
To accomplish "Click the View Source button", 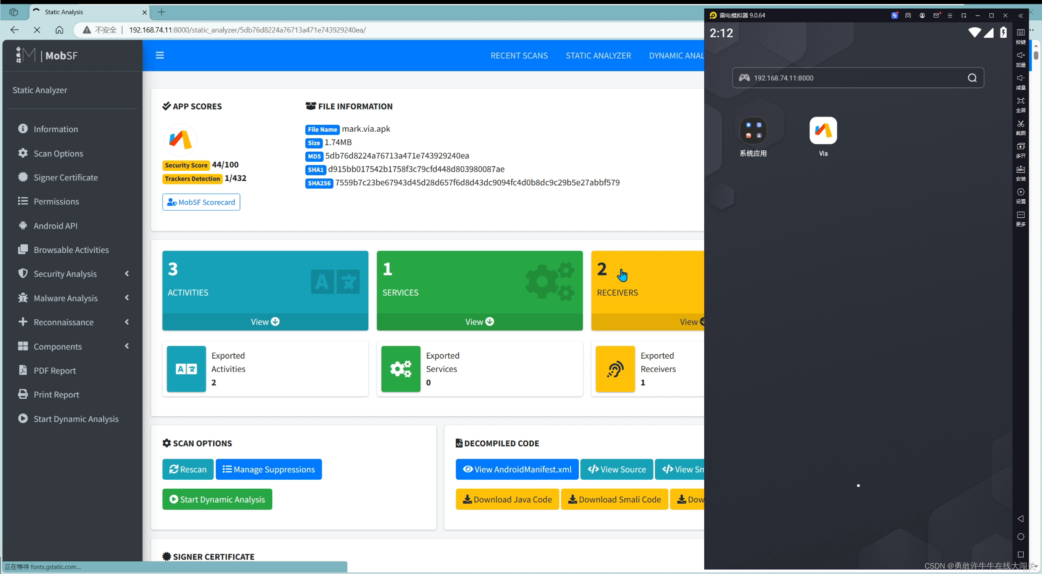I will coord(617,469).
